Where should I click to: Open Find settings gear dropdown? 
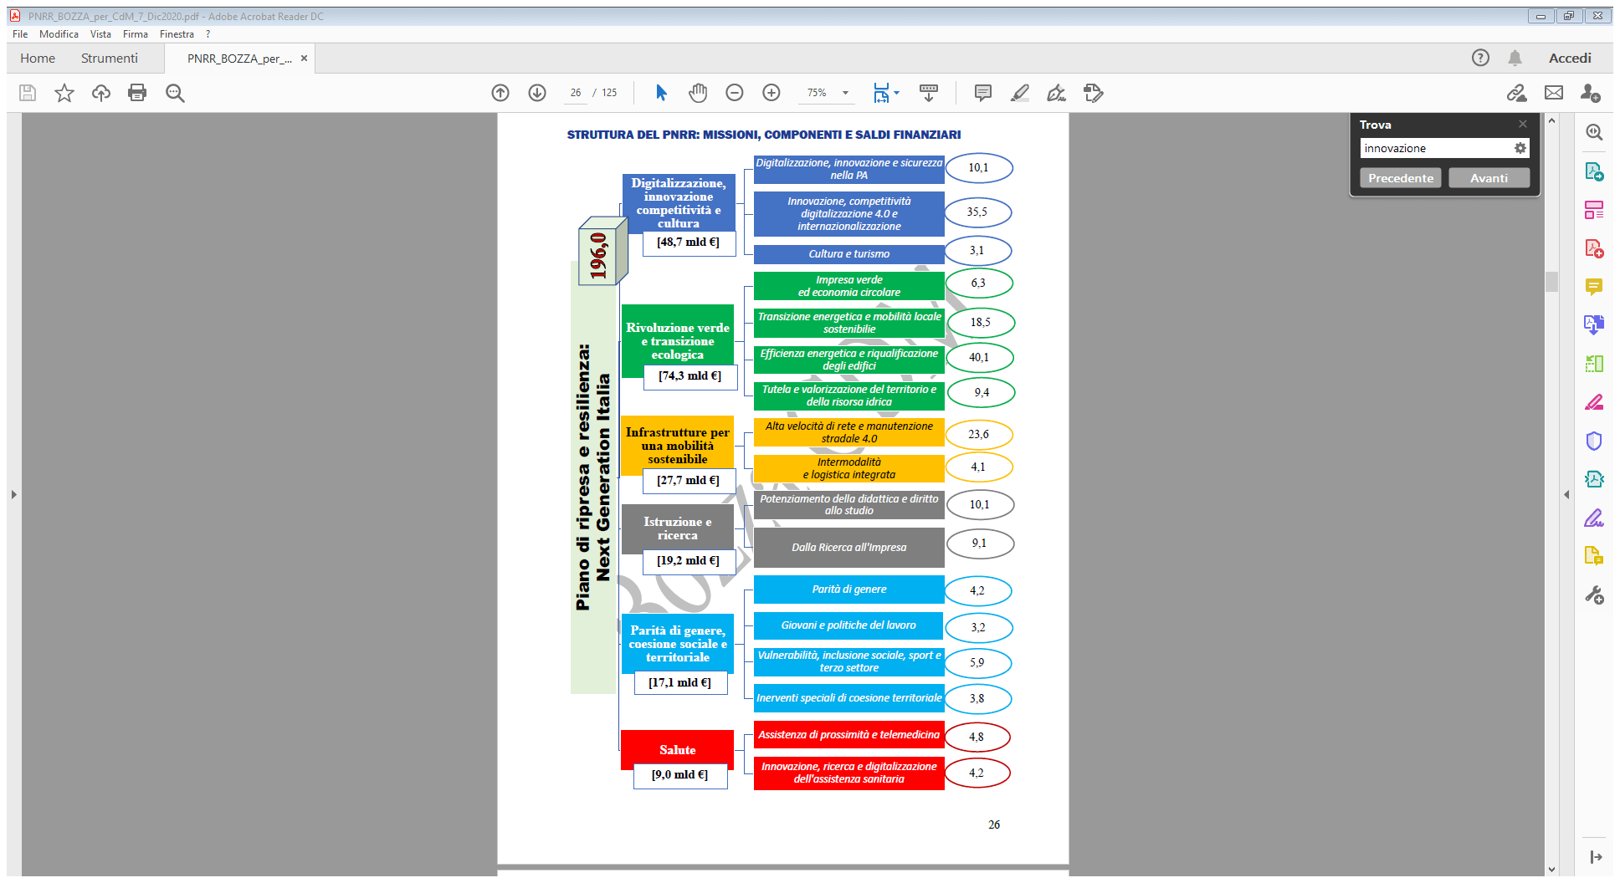tap(1520, 148)
